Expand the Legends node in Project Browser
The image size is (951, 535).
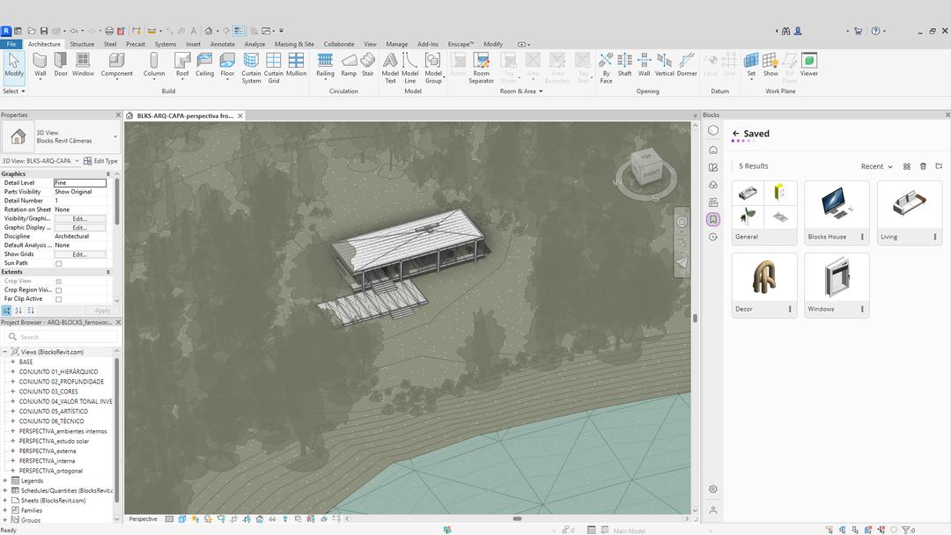(x=5, y=480)
